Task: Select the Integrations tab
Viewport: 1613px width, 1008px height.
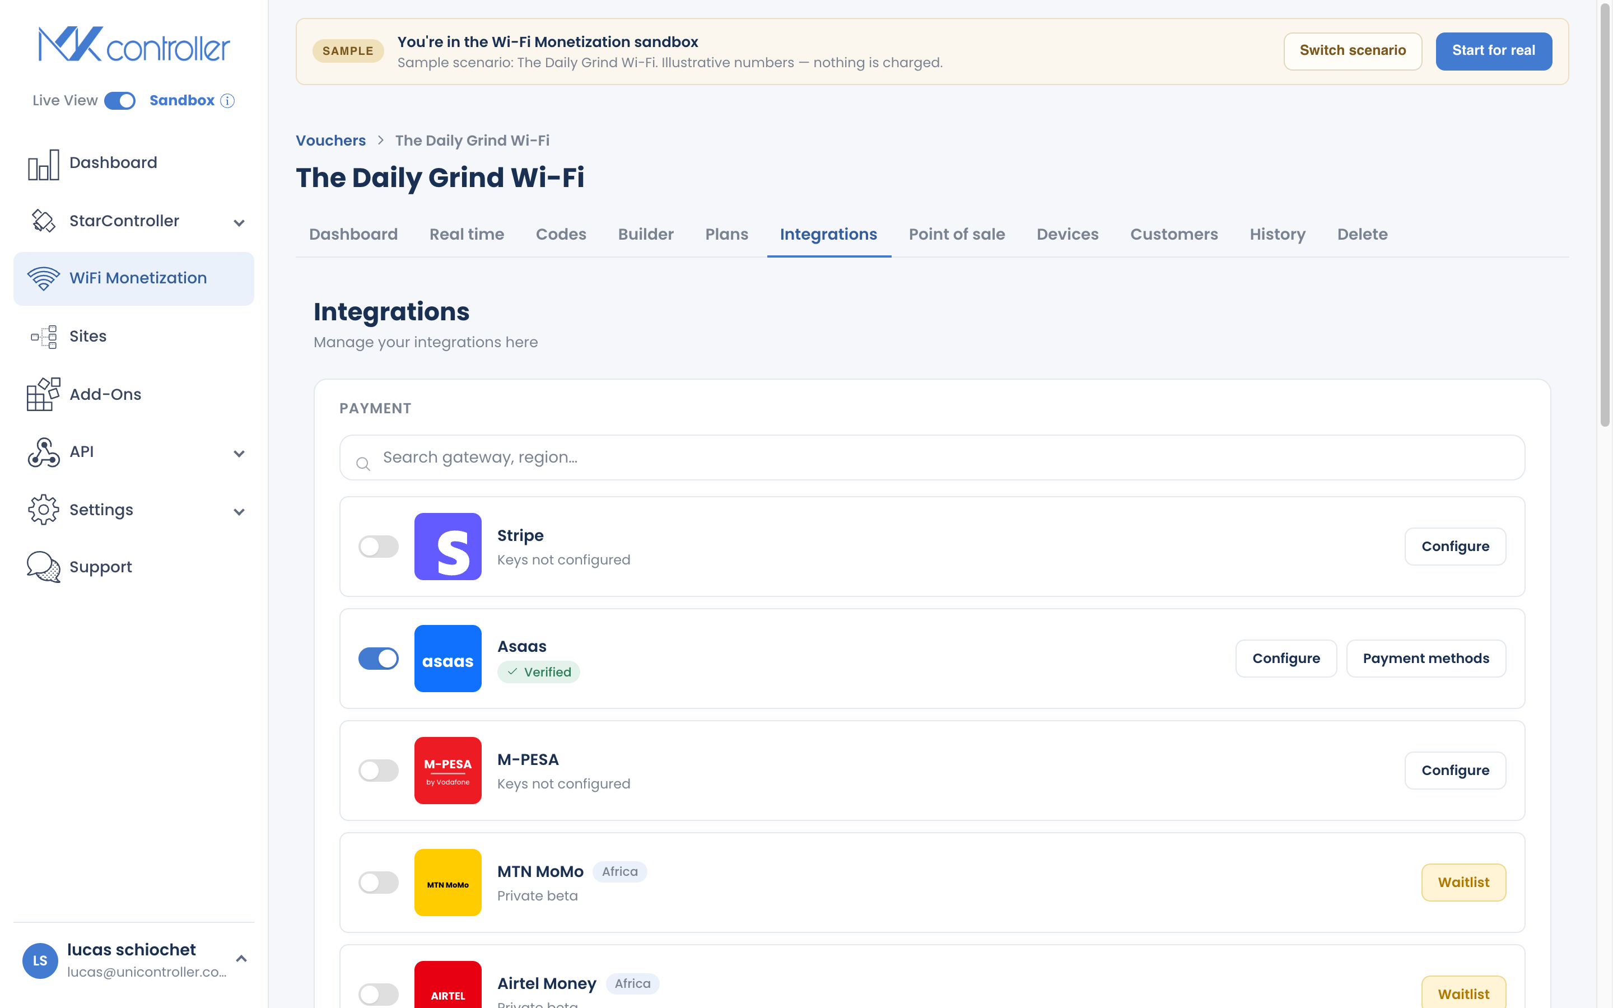Action: tap(828, 234)
